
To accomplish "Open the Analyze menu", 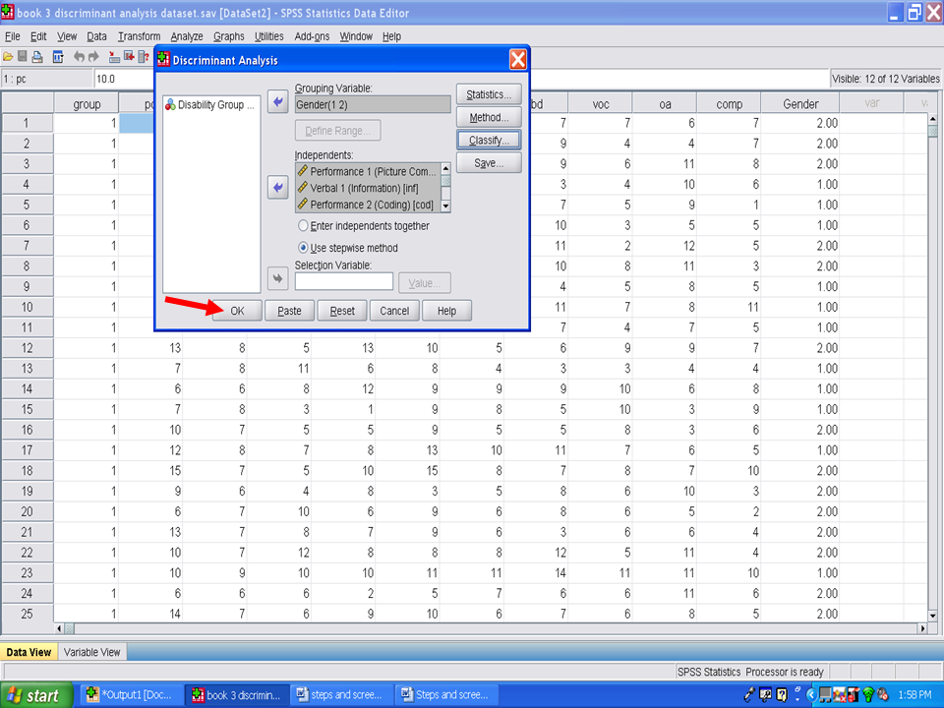I will 186,36.
